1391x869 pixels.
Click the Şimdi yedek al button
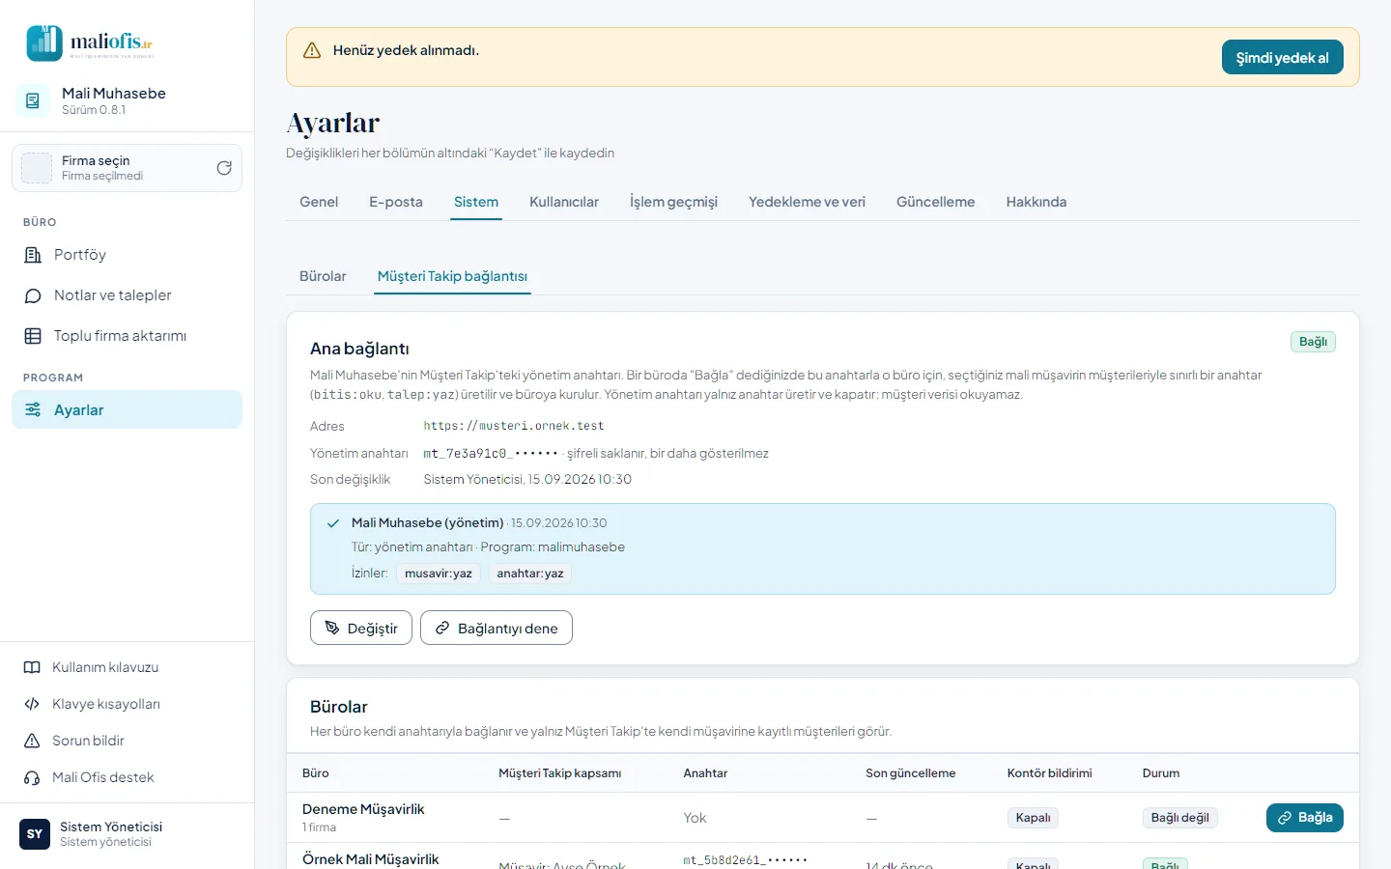coord(1283,58)
